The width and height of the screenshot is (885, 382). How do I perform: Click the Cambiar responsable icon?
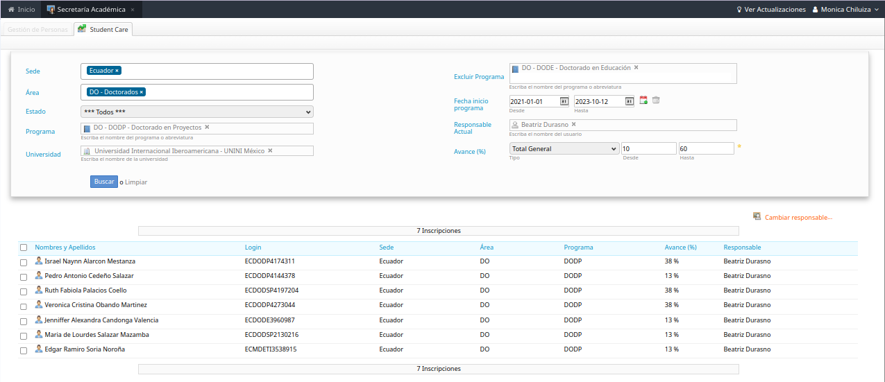[x=757, y=217]
